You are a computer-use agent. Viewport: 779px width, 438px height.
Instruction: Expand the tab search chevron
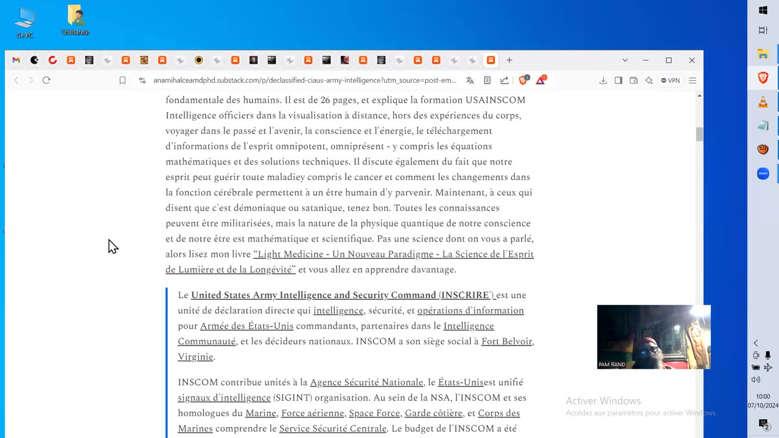coord(624,60)
